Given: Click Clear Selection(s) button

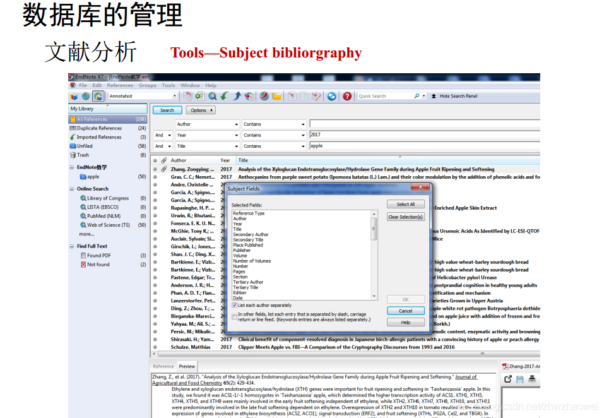Looking at the screenshot, I should click(406, 217).
